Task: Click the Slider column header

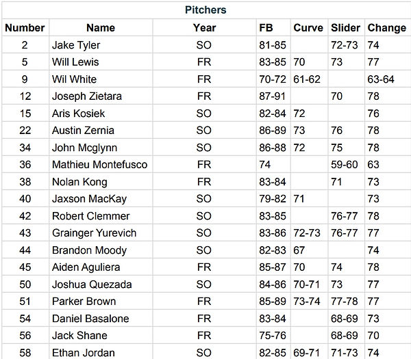Action: point(345,28)
